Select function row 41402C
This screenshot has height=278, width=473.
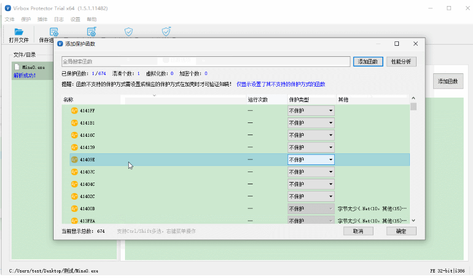240,196
